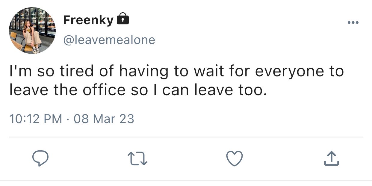Click the dot separator between time and date
Screen dimensions: 372x186
[x=68, y=120]
